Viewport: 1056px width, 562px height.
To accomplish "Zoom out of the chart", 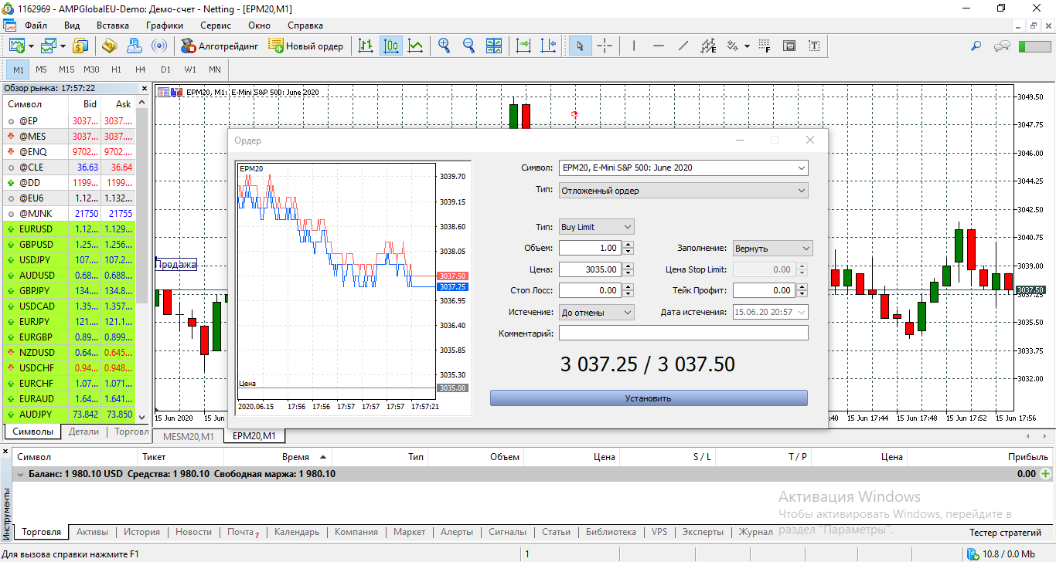I will coord(468,46).
